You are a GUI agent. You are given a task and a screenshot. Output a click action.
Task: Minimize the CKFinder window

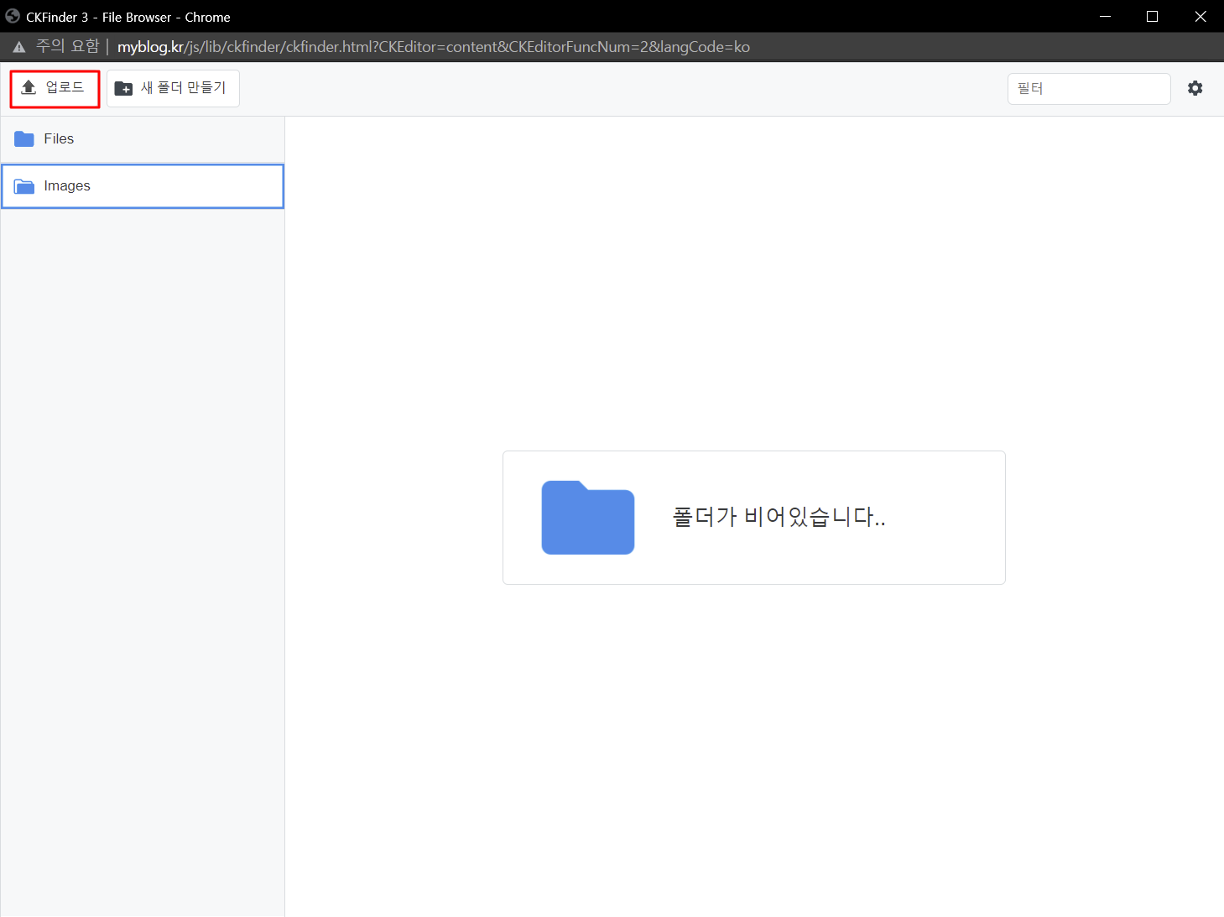1105,17
